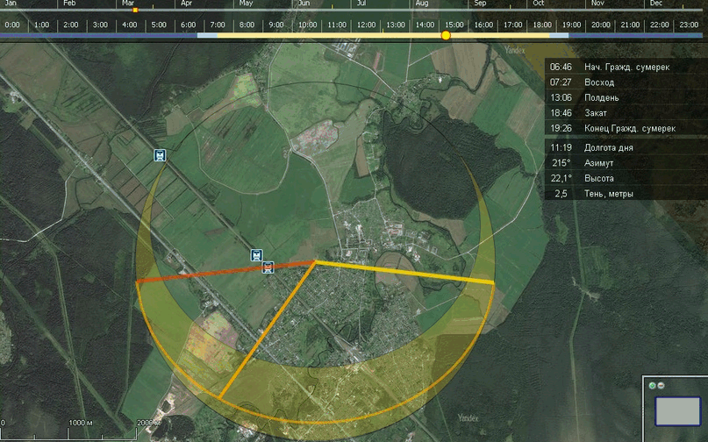Click the orange zoom-out button in the minimap
Image resolution: width=708 pixels, height=442 pixels.
coord(661,386)
